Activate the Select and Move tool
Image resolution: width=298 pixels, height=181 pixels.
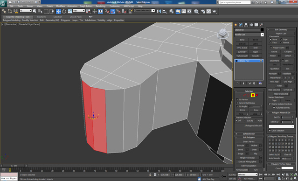click(x=59, y=11)
